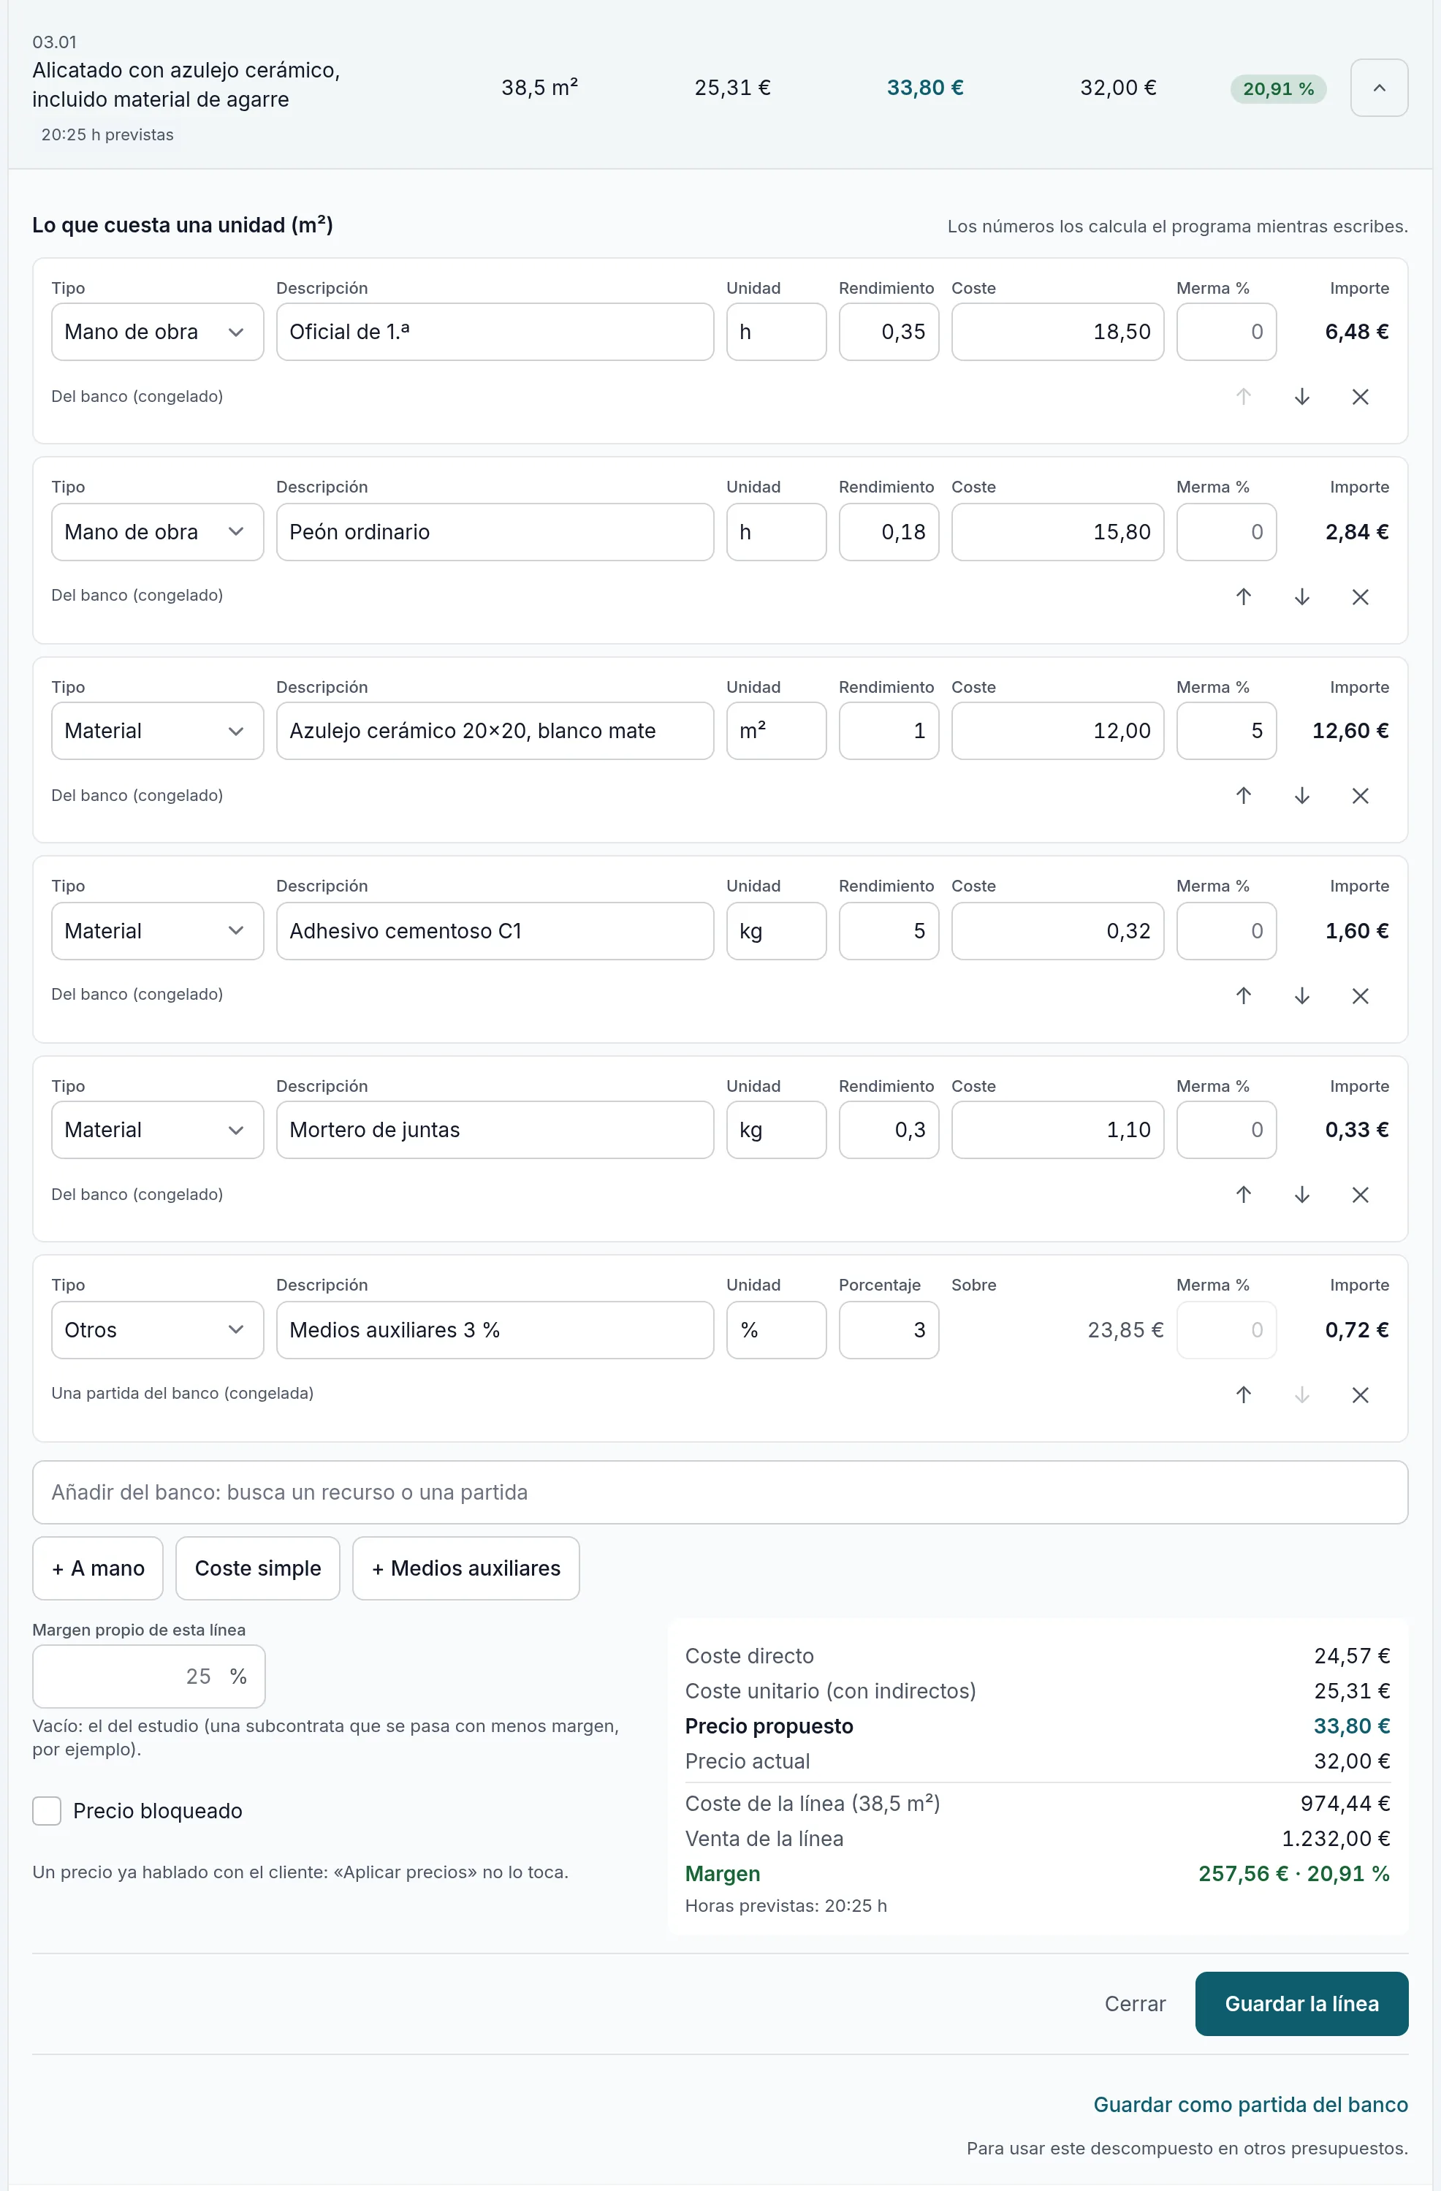Open Tipo dropdown for Adhesivo cementoso C1
Screen dimensions: 1441x2191
point(157,931)
